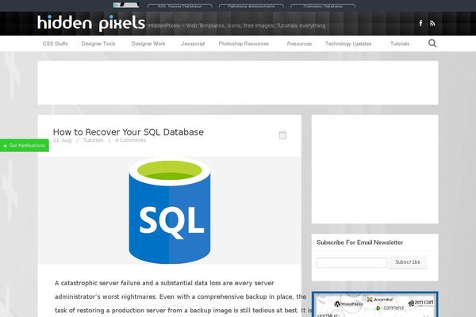Click the Company Database ad link

click(x=323, y=6)
